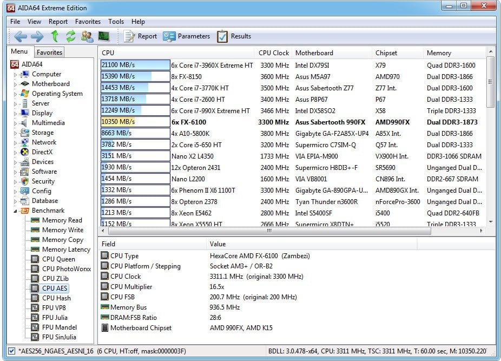Click the users icon in toolbar

87,36
